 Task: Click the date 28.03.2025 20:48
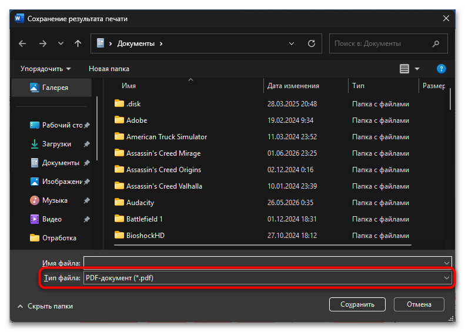[x=292, y=104]
